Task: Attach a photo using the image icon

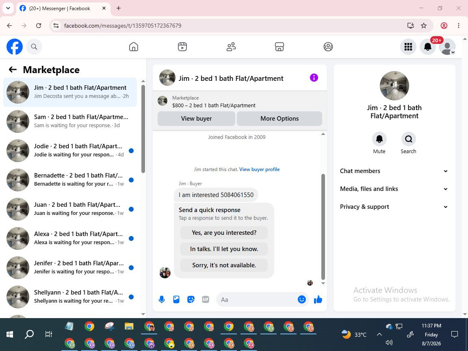Action: 176,299
